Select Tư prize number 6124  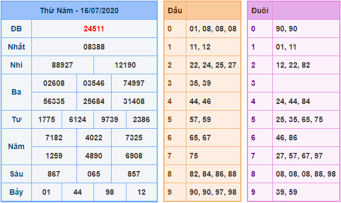coord(78,119)
